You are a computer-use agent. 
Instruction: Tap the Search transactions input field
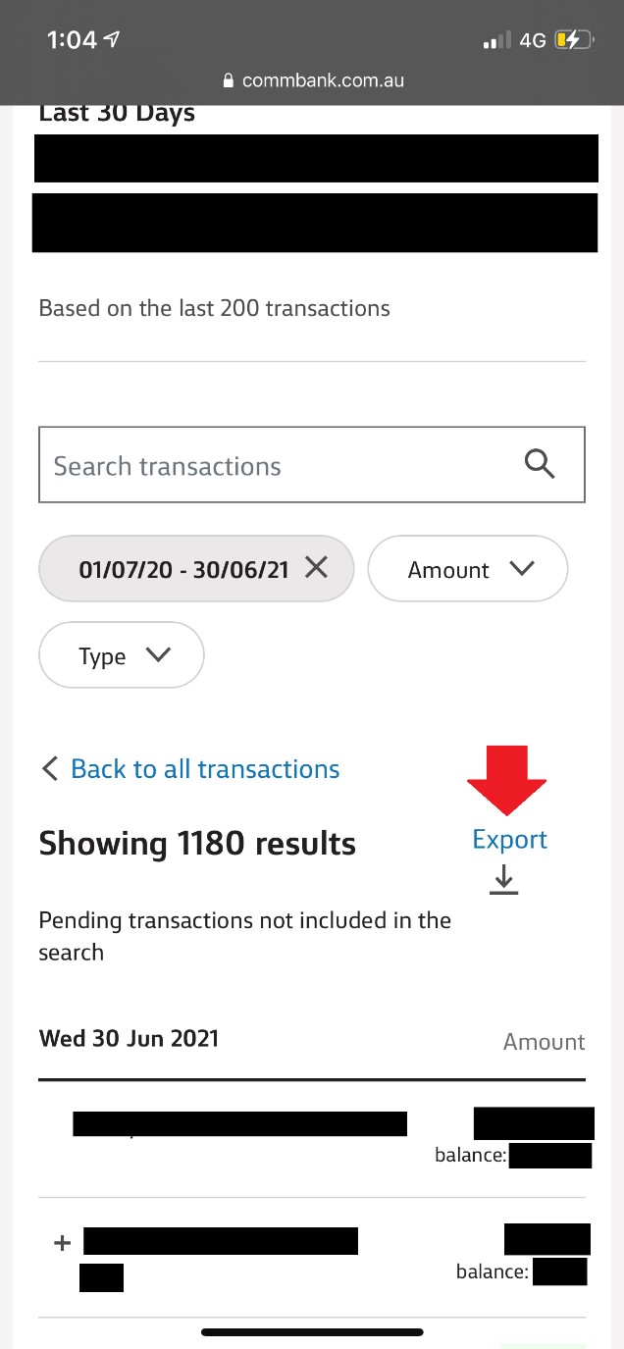click(245, 464)
